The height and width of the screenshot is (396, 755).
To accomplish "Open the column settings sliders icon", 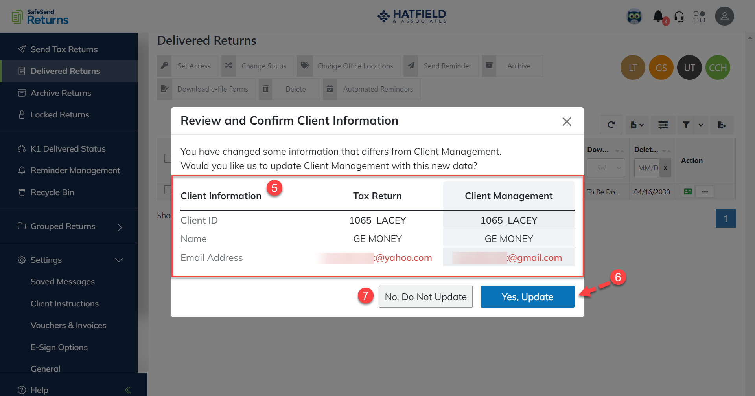I will pos(663,125).
